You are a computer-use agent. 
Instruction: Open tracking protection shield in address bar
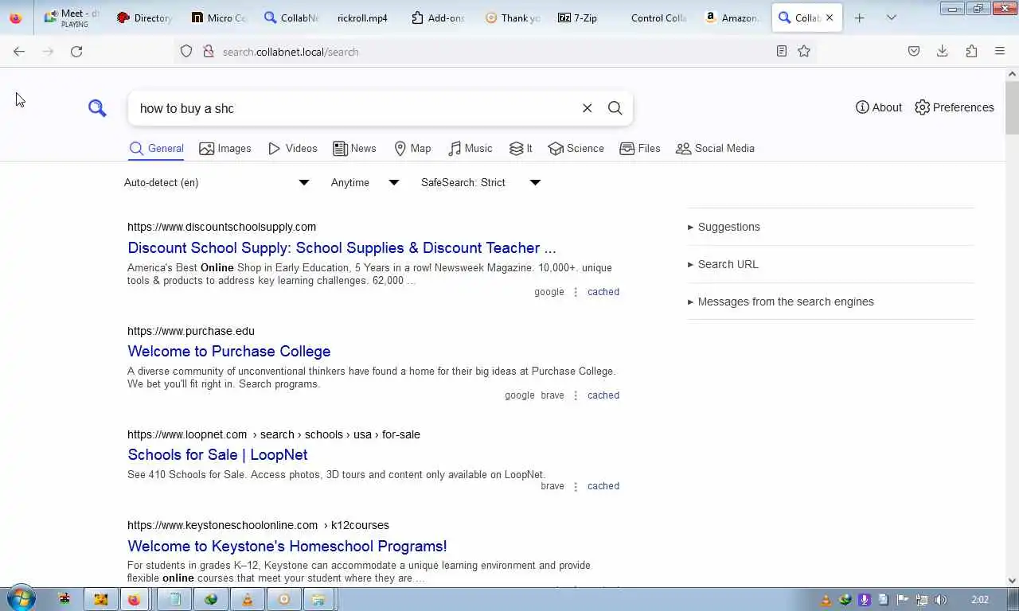pos(186,51)
